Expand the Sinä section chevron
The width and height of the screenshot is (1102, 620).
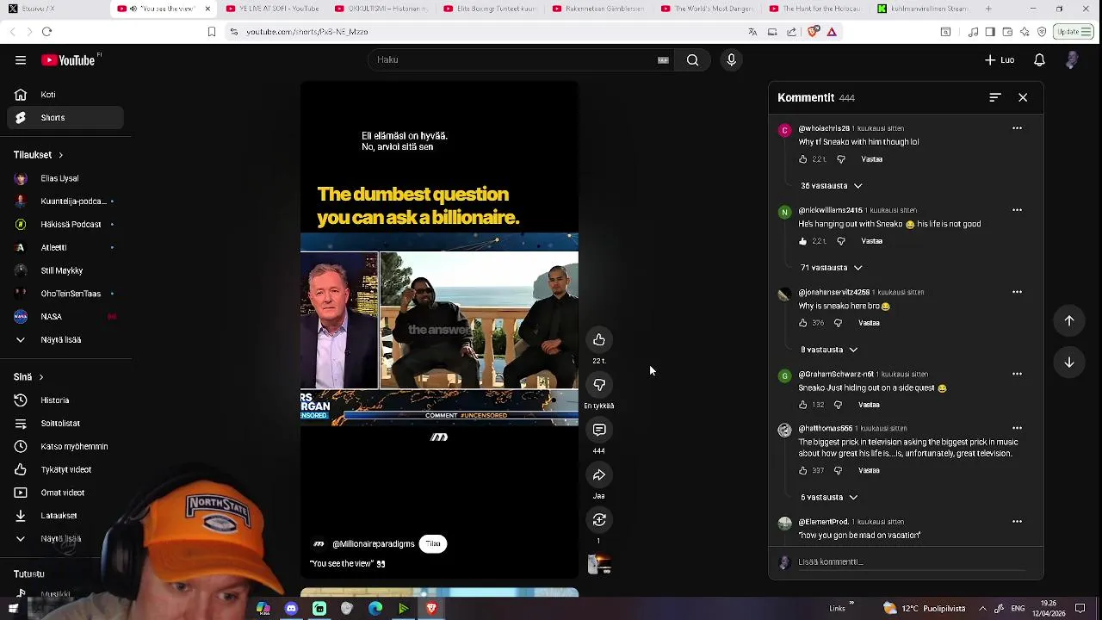coord(40,377)
